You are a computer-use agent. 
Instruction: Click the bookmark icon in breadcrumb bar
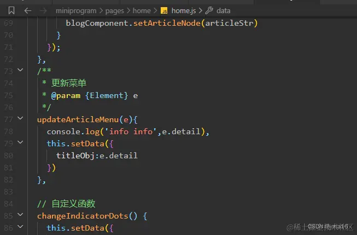pyautogui.click(x=11, y=10)
